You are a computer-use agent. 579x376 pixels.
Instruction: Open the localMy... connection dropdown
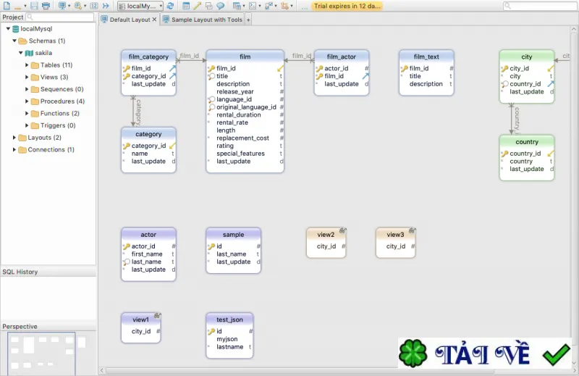pyautogui.click(x=140, y=6)
